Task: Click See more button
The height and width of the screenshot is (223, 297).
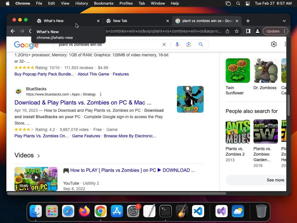Action: (x=275, y=180)
